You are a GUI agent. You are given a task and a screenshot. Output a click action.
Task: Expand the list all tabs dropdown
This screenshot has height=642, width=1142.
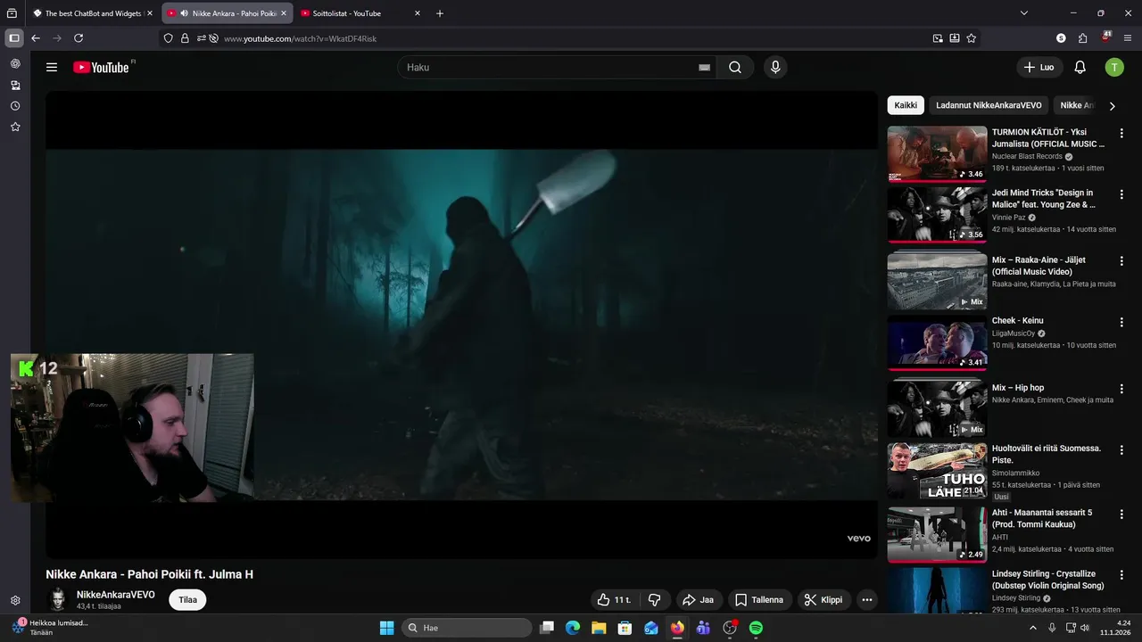coord(1024,13)
